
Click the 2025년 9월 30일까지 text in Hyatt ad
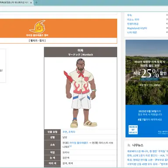[150, 111]
